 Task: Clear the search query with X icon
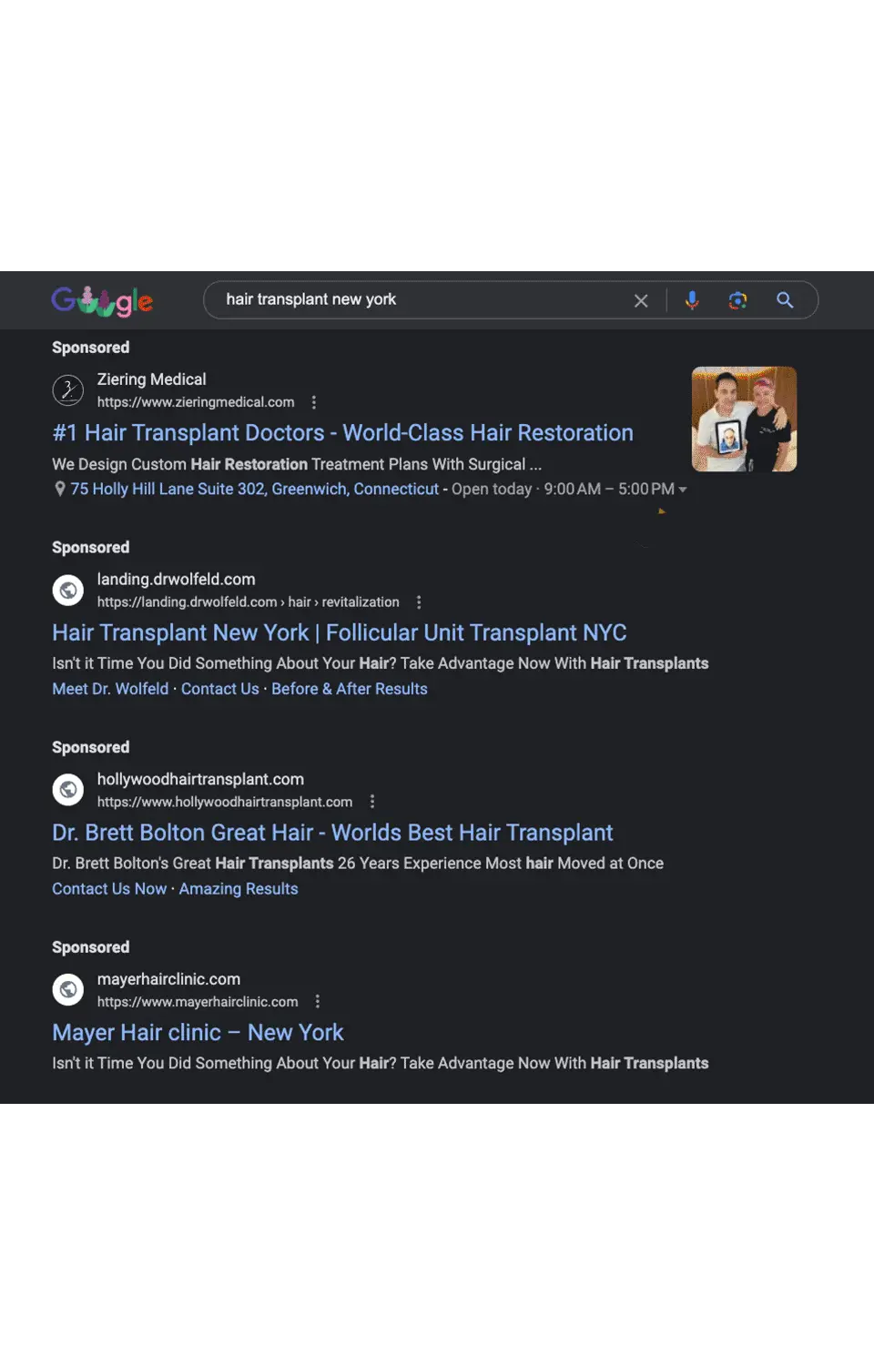(641, 300)
